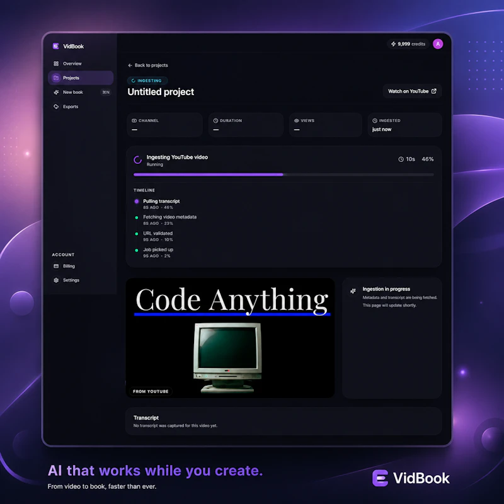Click the Billing card icon
Screen dimensions: 504x504
(56, 266)
